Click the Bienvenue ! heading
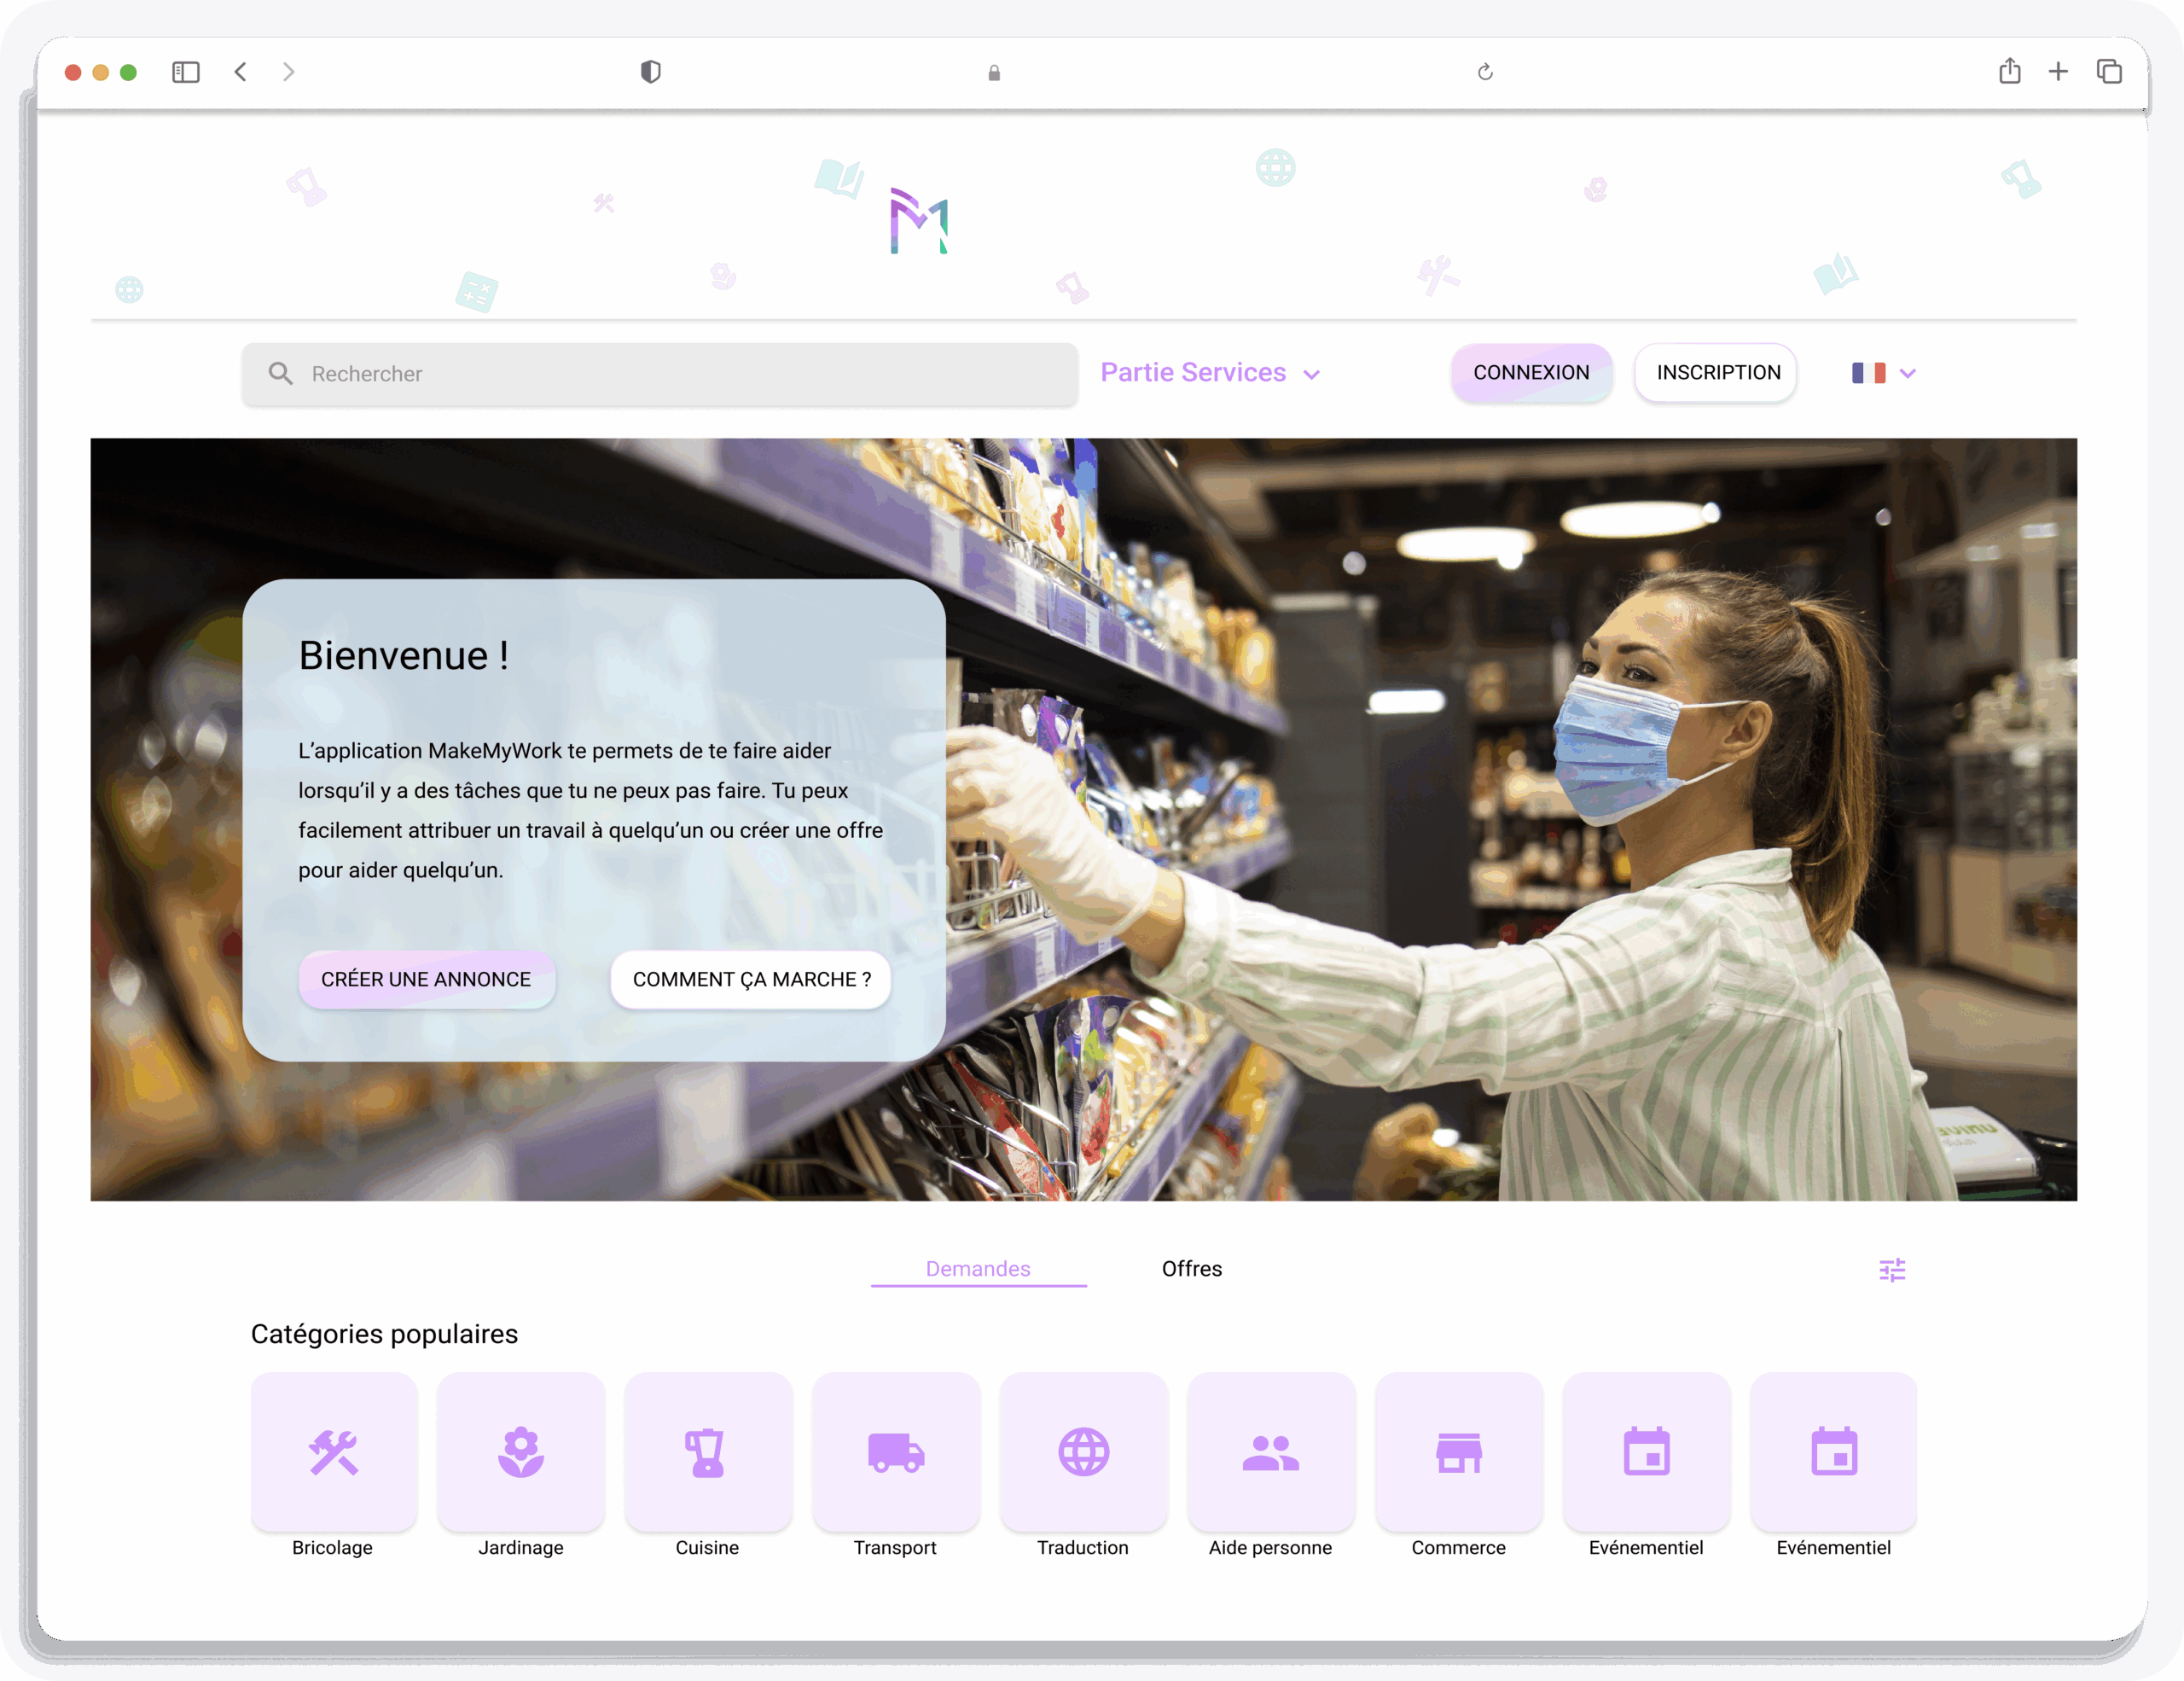Image resolution: width=2184 pixels, height=1681 pixels. pyautogui.click(x=404, y=656)
